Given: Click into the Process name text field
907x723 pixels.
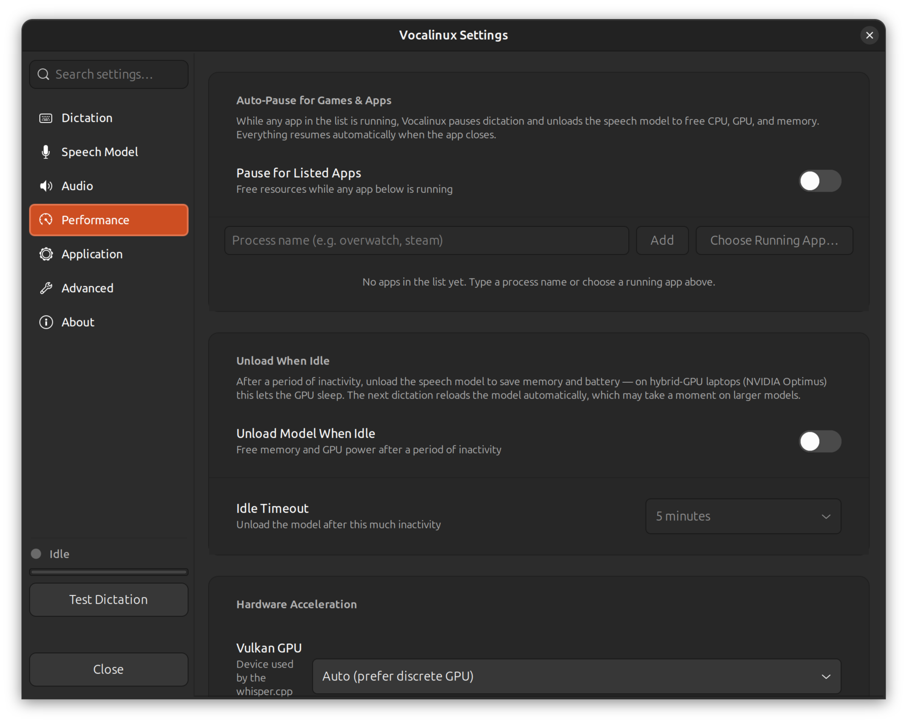Looking at the screenshot, I should click(426, 241).
